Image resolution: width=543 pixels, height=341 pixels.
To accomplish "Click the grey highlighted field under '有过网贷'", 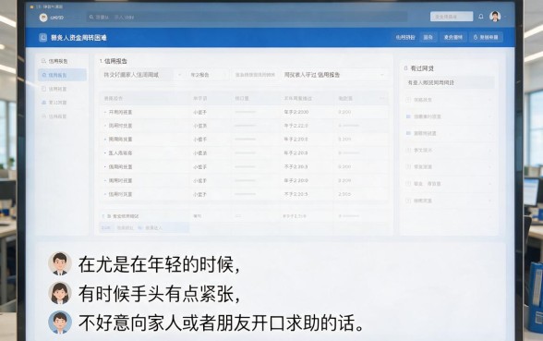I will pos(449,83).
